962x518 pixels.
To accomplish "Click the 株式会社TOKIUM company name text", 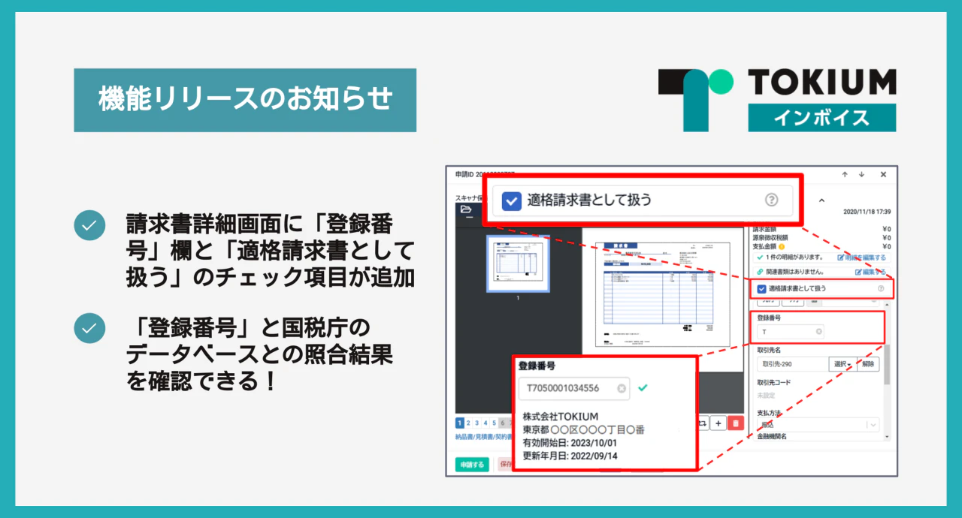I will (561, 417).
